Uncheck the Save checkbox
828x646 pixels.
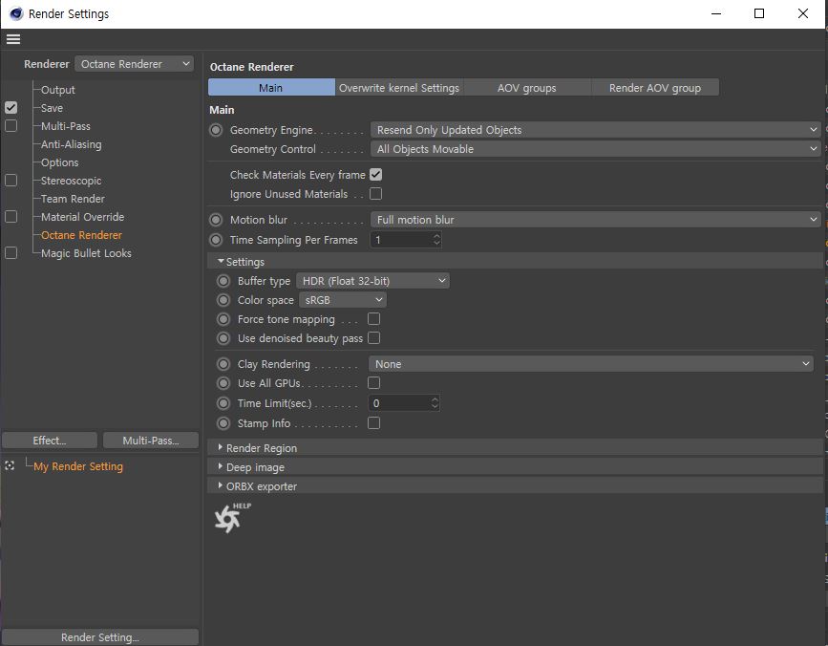click(11, 108)
